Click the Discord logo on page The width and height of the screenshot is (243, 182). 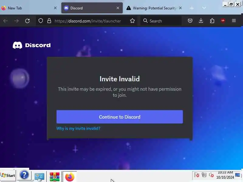click(x=32, y=45)
